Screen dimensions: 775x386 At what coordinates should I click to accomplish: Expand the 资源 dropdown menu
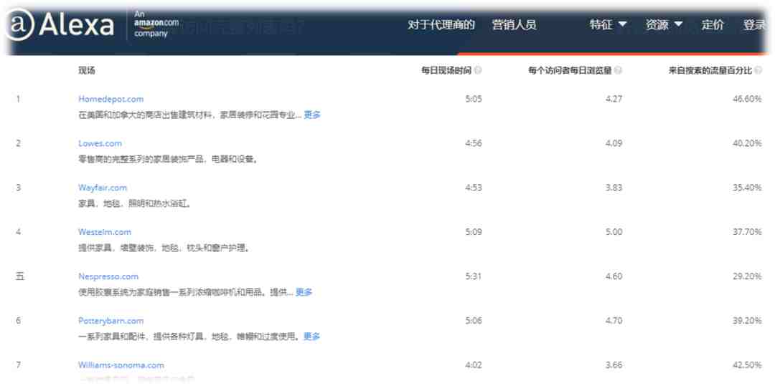coord(664,24)
